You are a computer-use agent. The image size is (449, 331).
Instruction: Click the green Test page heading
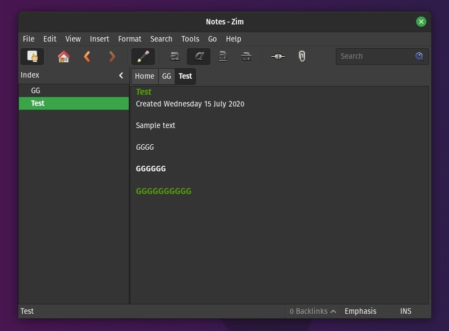tap(144, 92)
